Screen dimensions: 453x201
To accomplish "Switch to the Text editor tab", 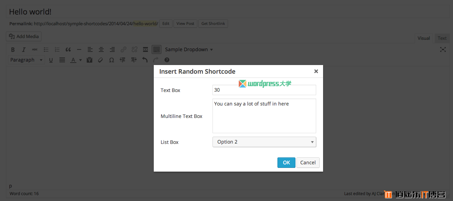I will (x=442, y=38).
